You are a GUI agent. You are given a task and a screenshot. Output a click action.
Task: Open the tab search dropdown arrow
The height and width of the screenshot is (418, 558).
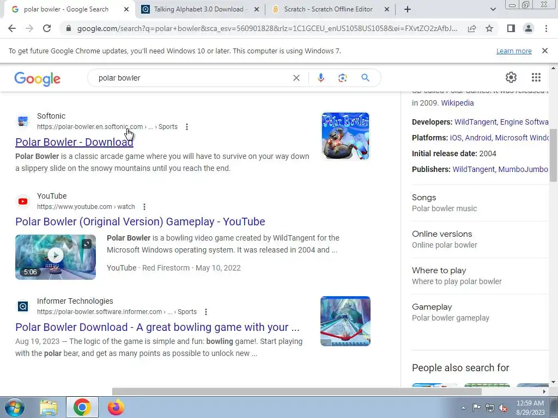pos(493,9)
